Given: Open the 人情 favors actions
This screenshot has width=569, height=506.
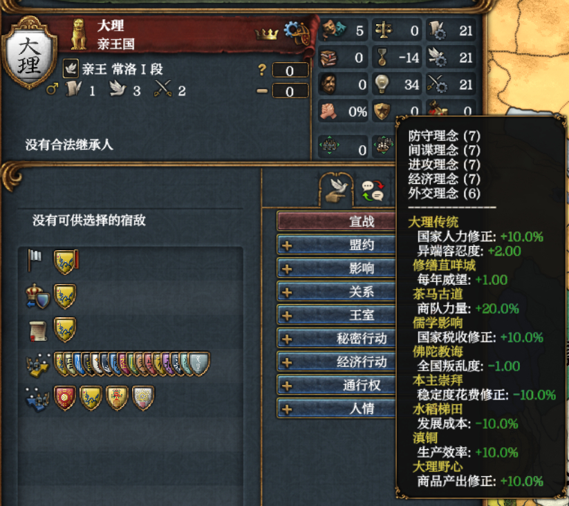Looking at the screenshot, I should click(x=336, y=409).
